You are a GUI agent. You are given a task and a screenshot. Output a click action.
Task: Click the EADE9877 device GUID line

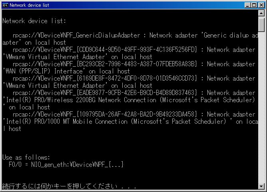click(105, 93)
